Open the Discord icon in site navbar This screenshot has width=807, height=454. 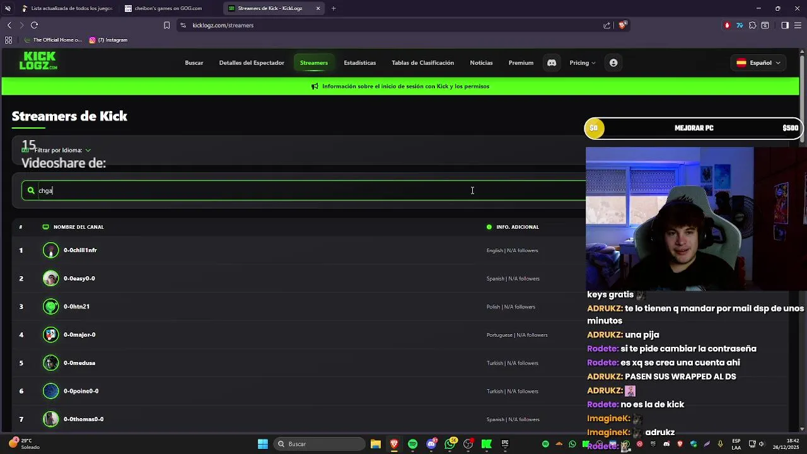552,63
